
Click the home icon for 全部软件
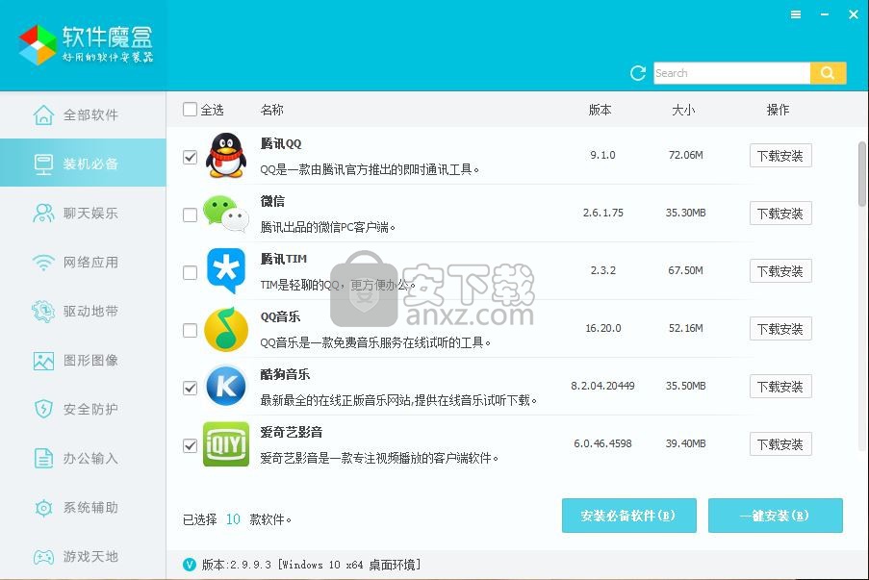pos(43,115)
